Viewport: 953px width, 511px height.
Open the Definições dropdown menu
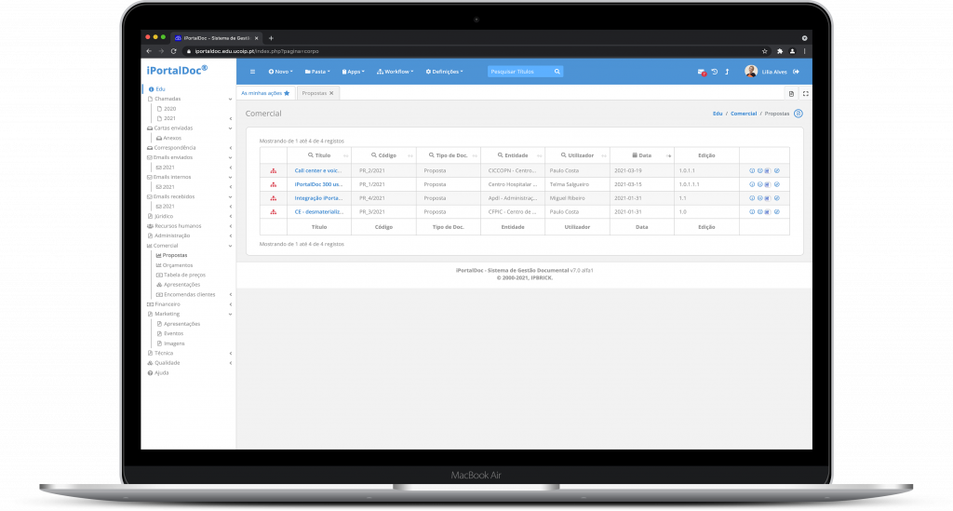click(x=444, y=72)
